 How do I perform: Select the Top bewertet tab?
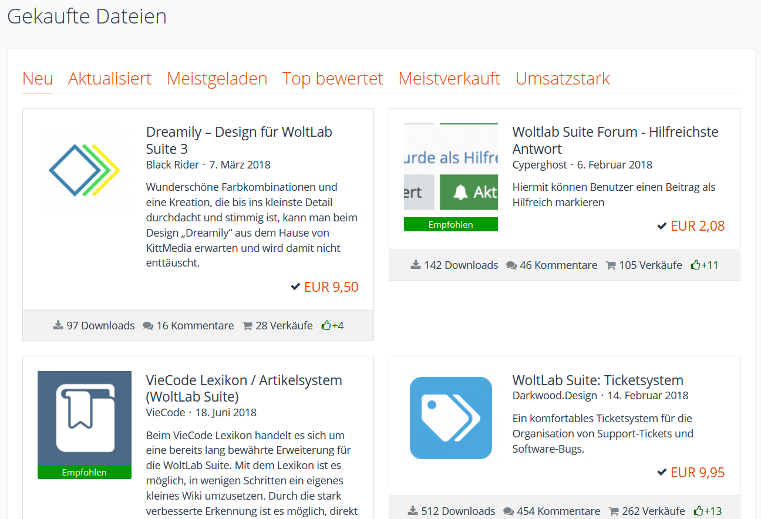(x=332, y=79)
